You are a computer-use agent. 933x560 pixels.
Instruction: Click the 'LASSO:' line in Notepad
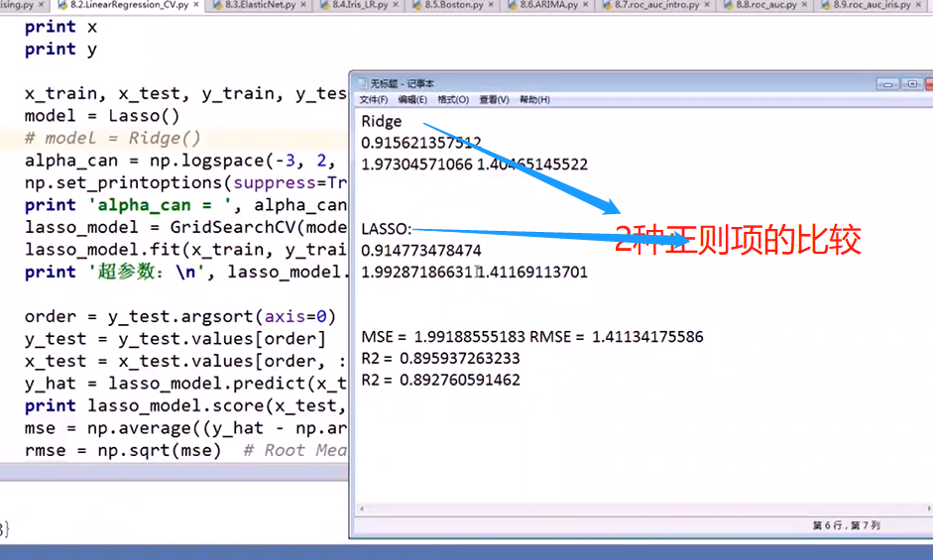[x=386, y=229]
